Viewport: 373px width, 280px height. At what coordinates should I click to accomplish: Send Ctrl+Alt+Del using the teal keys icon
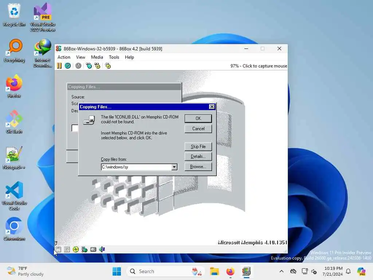[x=89, y=66]
